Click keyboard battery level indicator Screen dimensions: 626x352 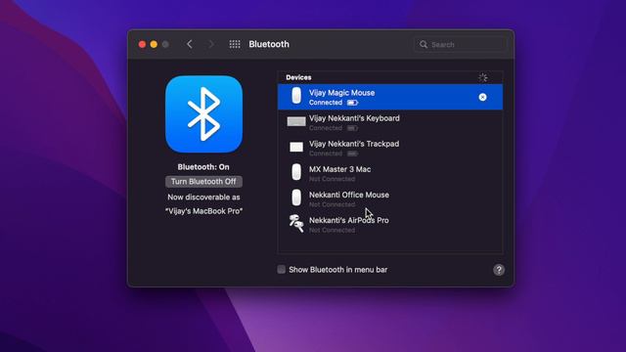tap(352, 128)
